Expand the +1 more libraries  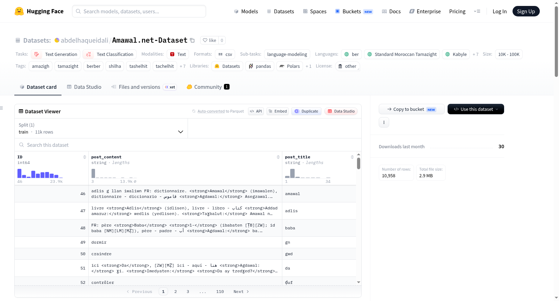(308, 66)
